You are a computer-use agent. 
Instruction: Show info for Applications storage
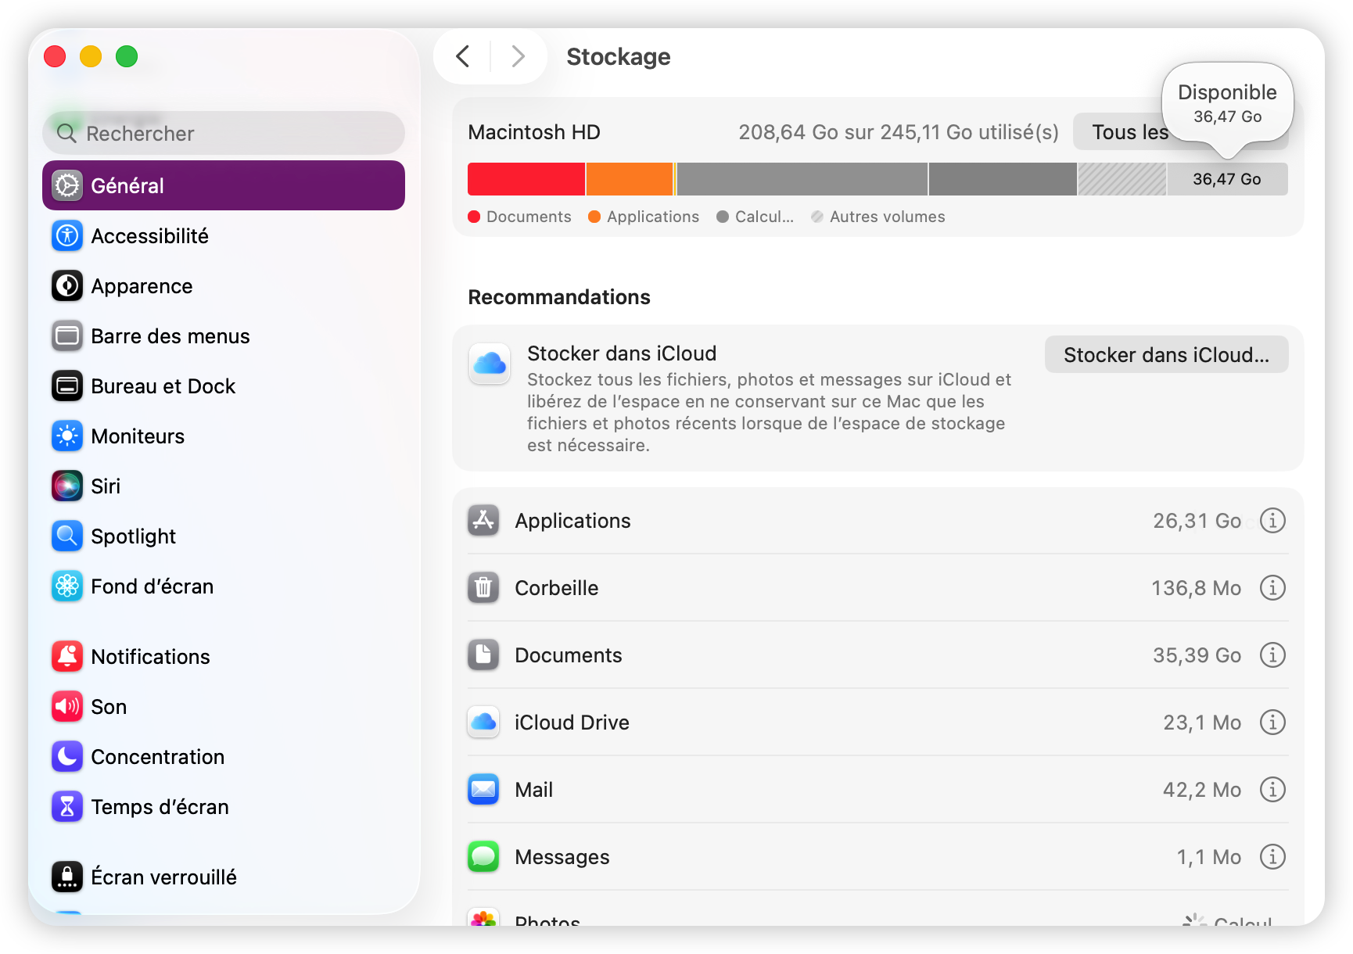[1272, 520]
